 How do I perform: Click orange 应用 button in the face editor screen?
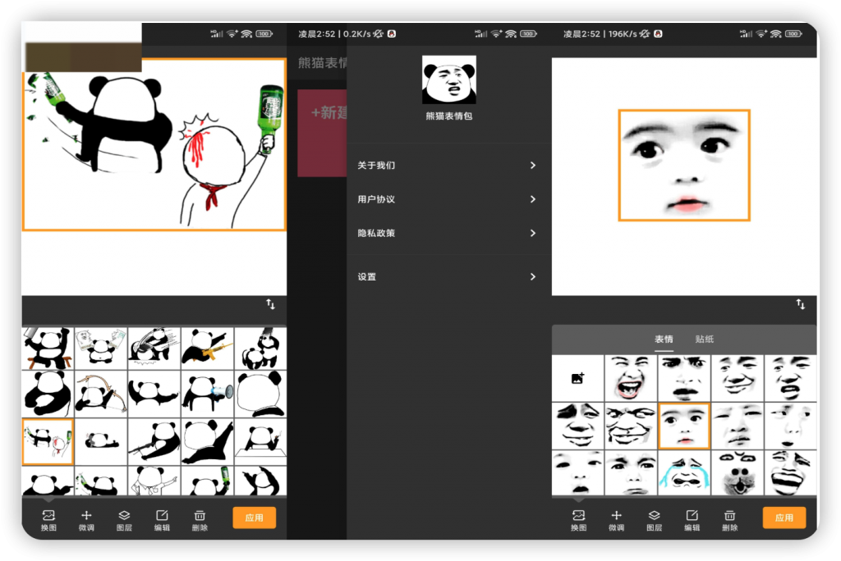pyautogui.click(x=784, y=518)
